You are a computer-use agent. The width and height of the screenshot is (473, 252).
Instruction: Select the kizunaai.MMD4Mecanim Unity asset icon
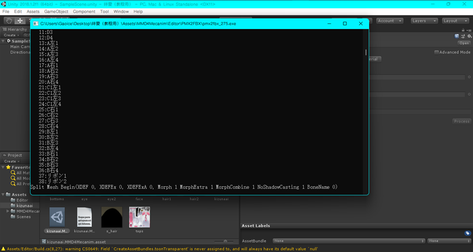[57, 217]
